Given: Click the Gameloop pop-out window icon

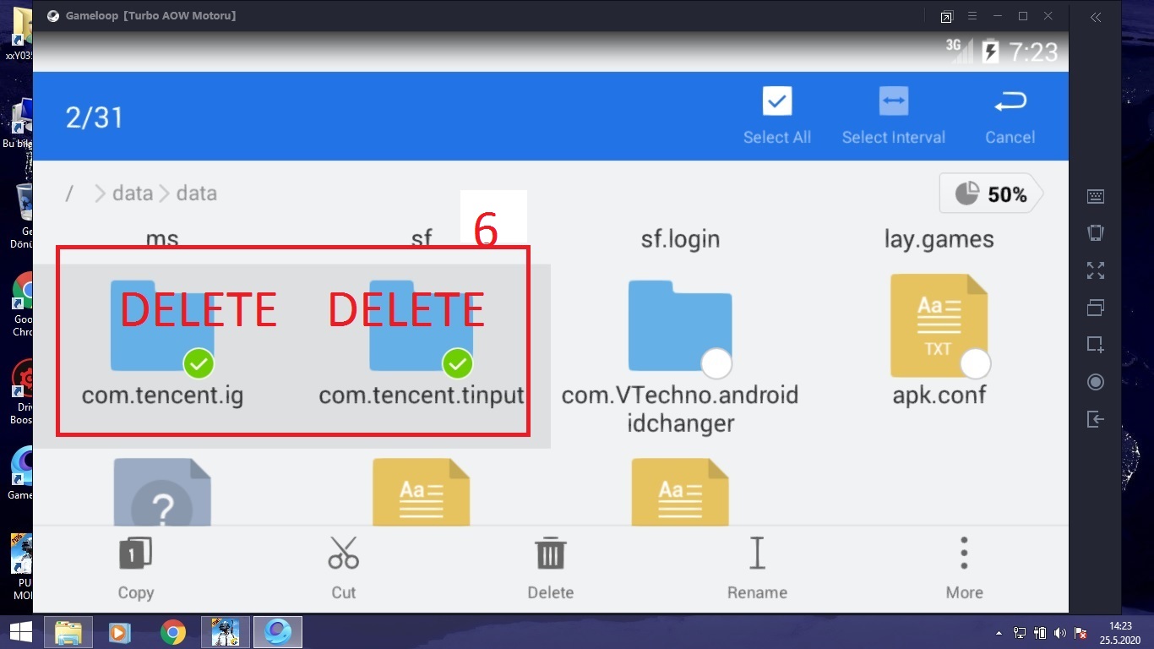Looking at the screenshot, I should (946, 16).
